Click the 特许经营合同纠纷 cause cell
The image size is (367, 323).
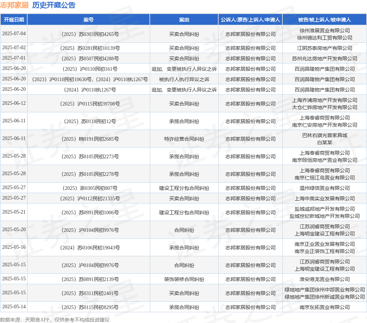184,139
